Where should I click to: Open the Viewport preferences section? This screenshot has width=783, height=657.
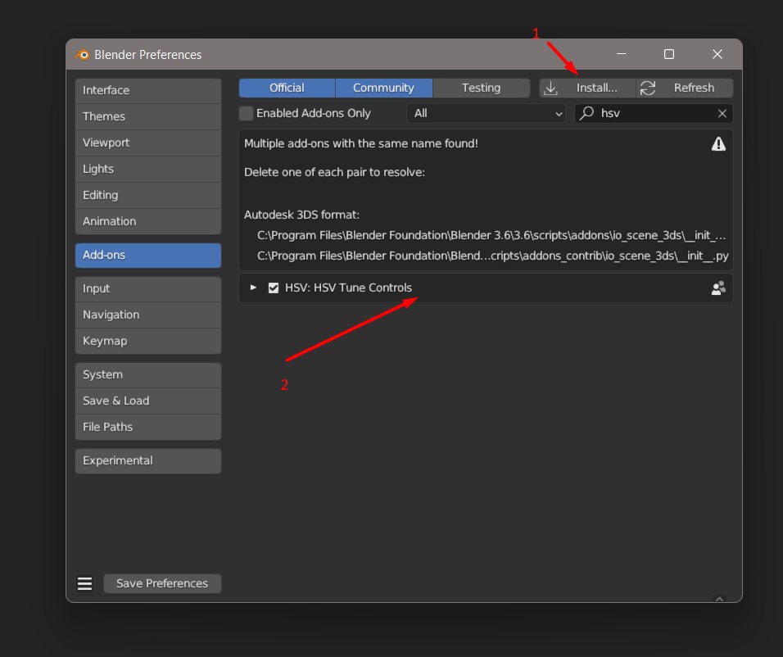coord(147,143)
